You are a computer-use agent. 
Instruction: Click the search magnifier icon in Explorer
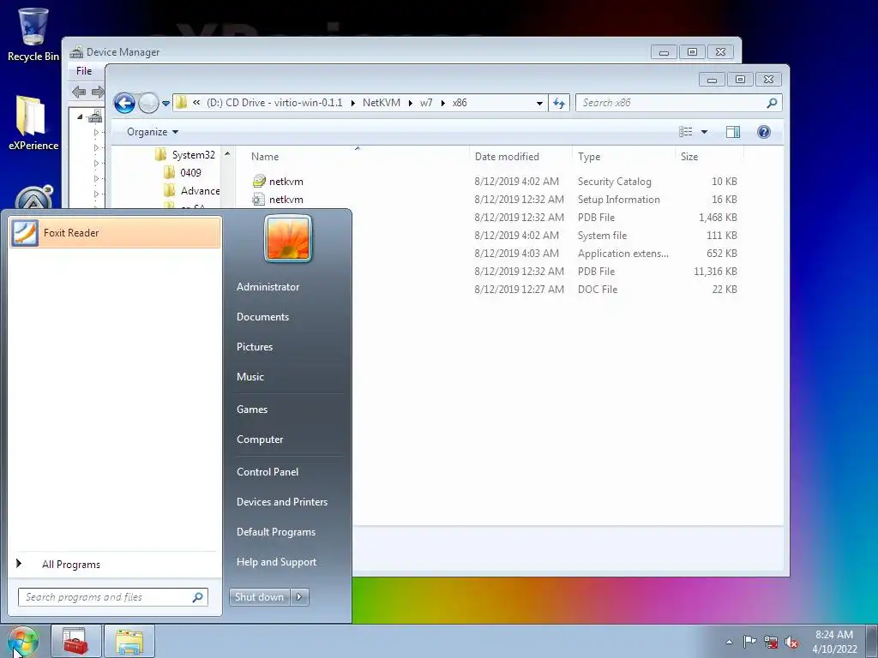click(x=772, y=103)
